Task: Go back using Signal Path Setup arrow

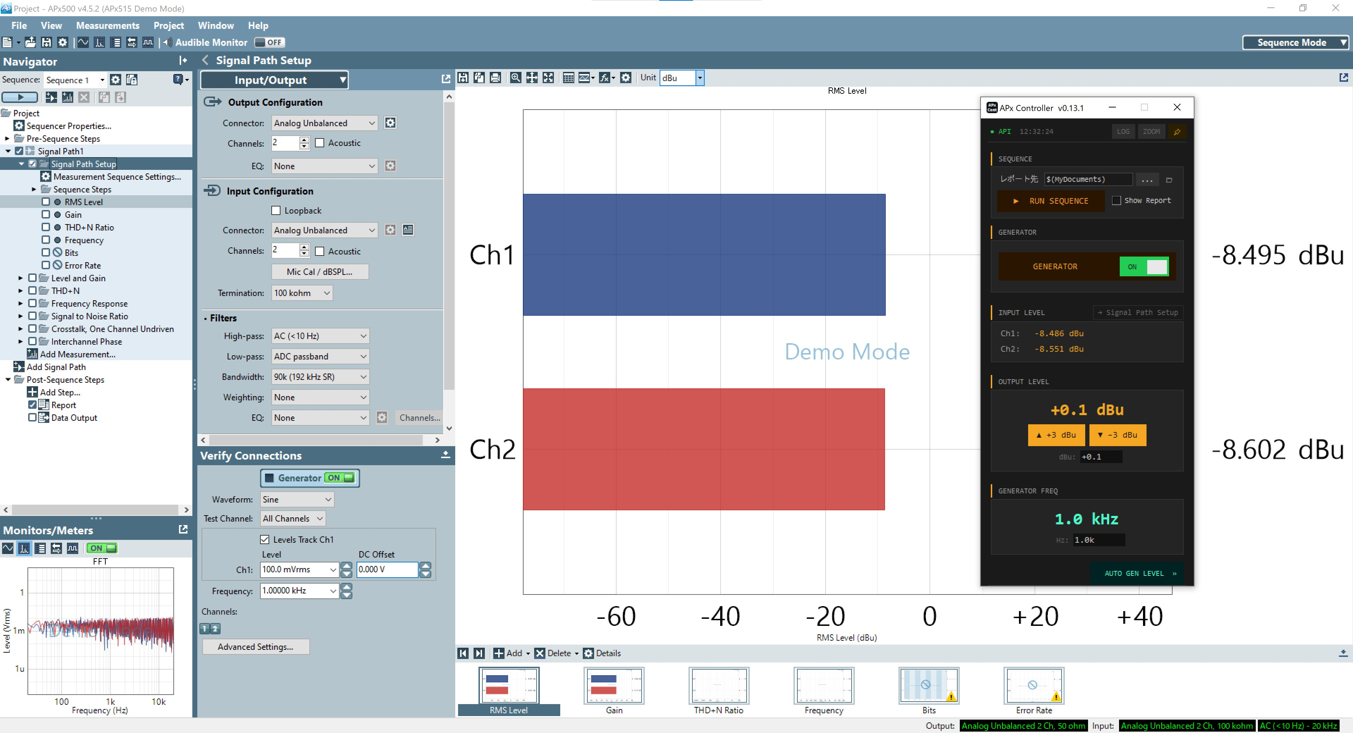Action: tap(205, 60)
